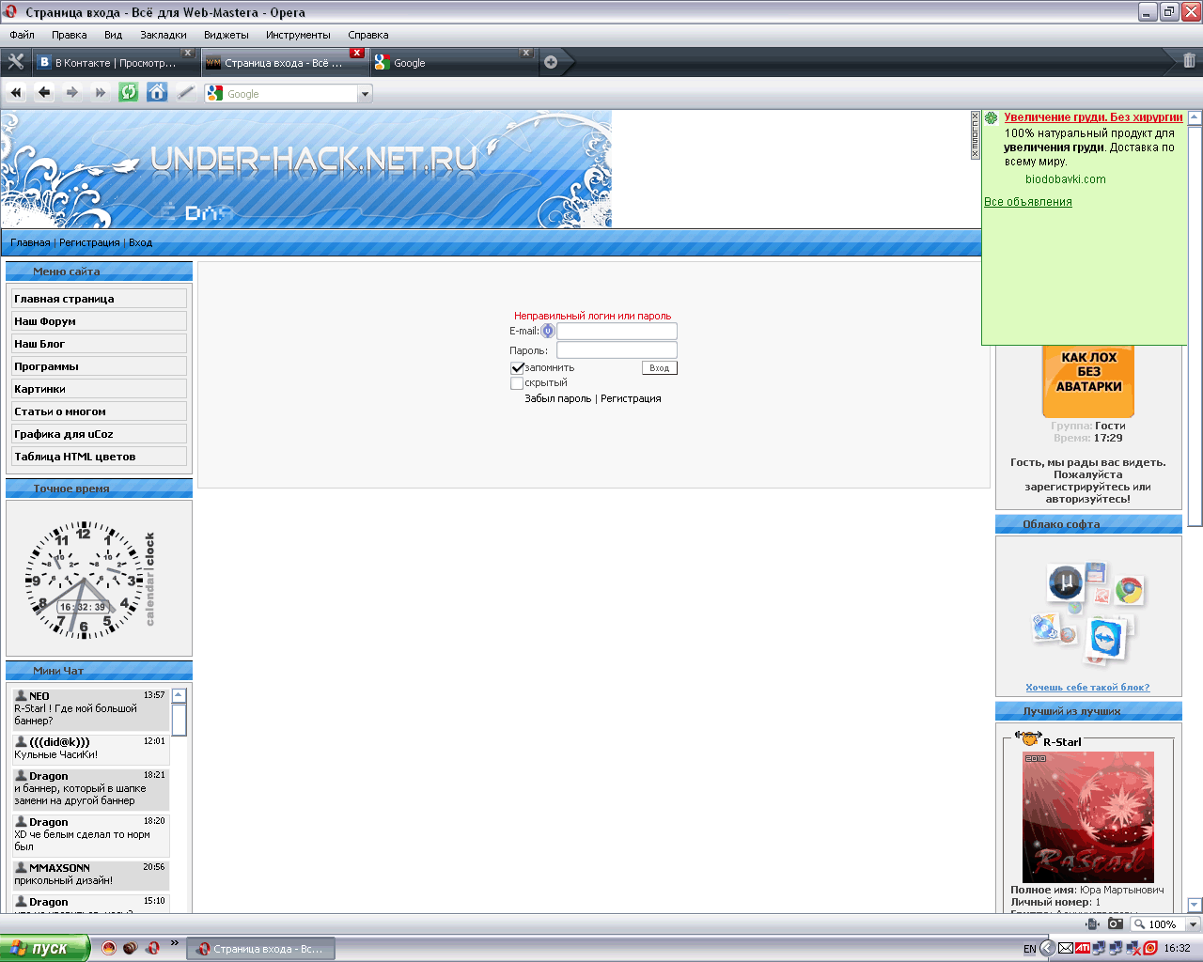Go to the Home page icon
Image resolution: width=1203 pixels, height=962 pixels.
tap(157, 92)
